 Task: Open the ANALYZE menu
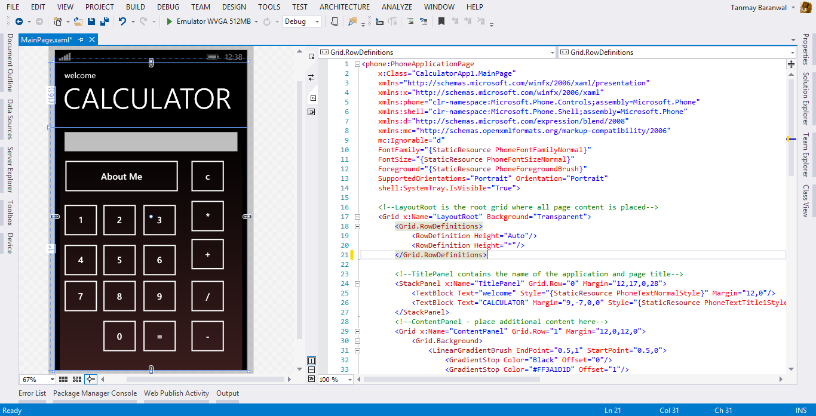tap(397, 7)
